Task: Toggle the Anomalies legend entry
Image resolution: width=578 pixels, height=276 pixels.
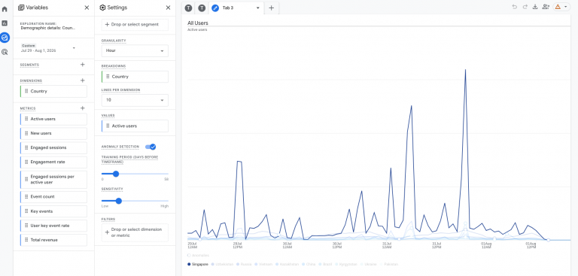Action: [x=199, y=255]
